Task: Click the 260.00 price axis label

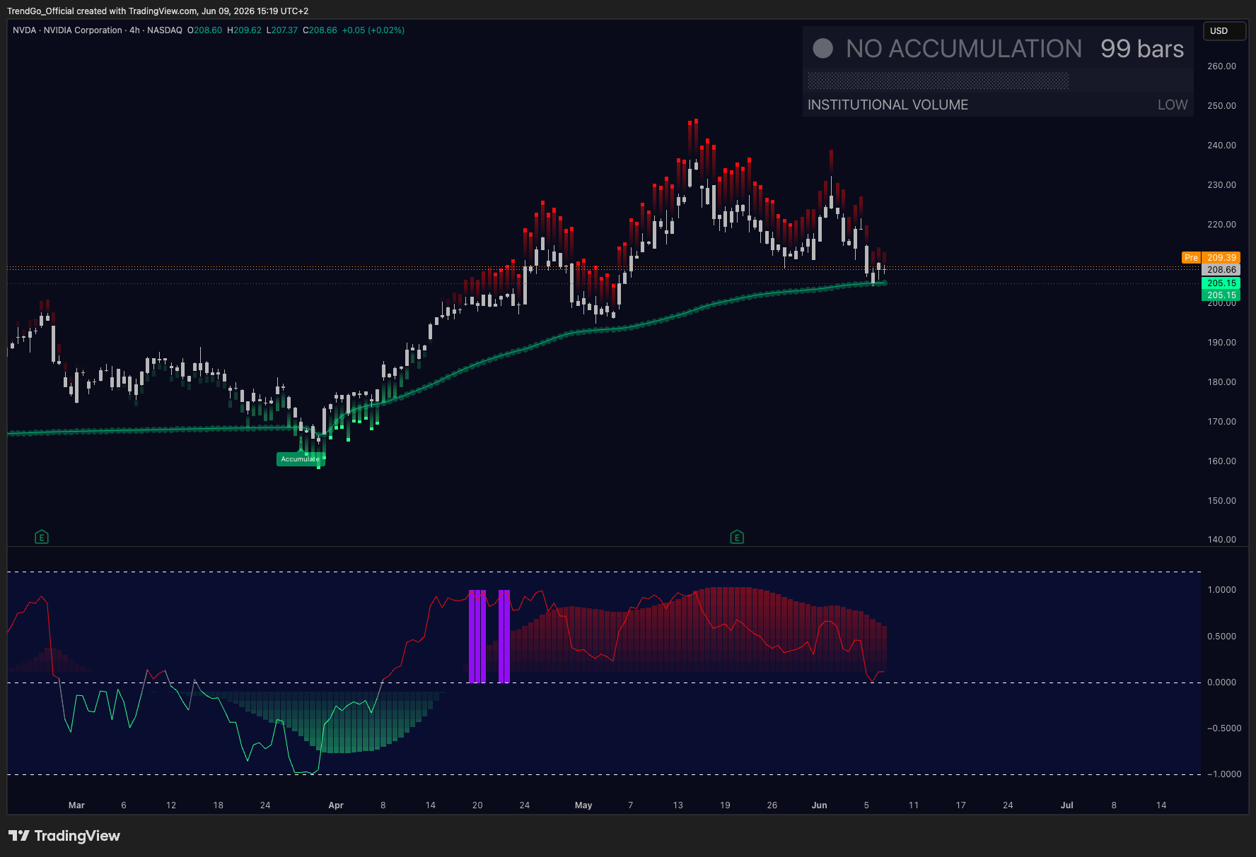Action: 1221,66
